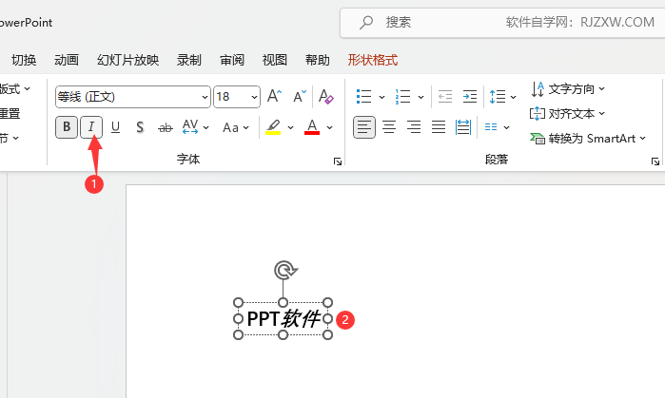Screen dimensions: 665x398
Task: Decrease font size with small A icon
Action: click(x=300, y=97)
